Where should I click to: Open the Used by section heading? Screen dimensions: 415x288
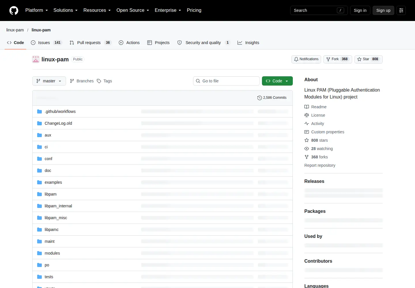pyautogui.click(x=313, y=236)
